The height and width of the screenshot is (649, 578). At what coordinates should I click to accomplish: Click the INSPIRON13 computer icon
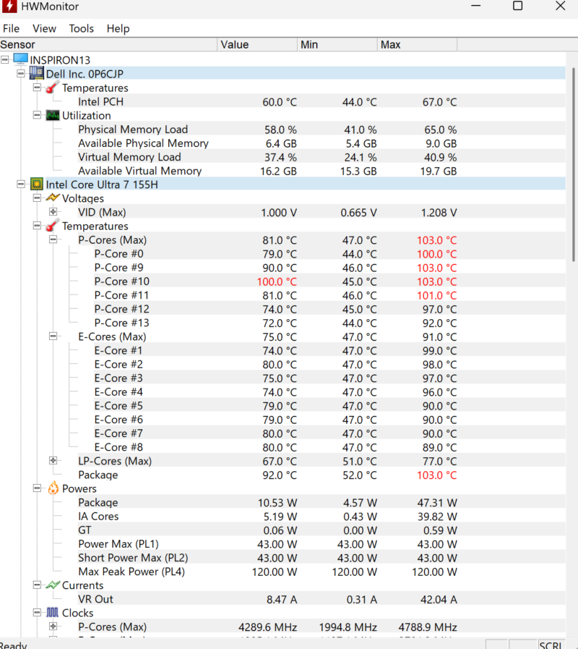coord(21,60)
